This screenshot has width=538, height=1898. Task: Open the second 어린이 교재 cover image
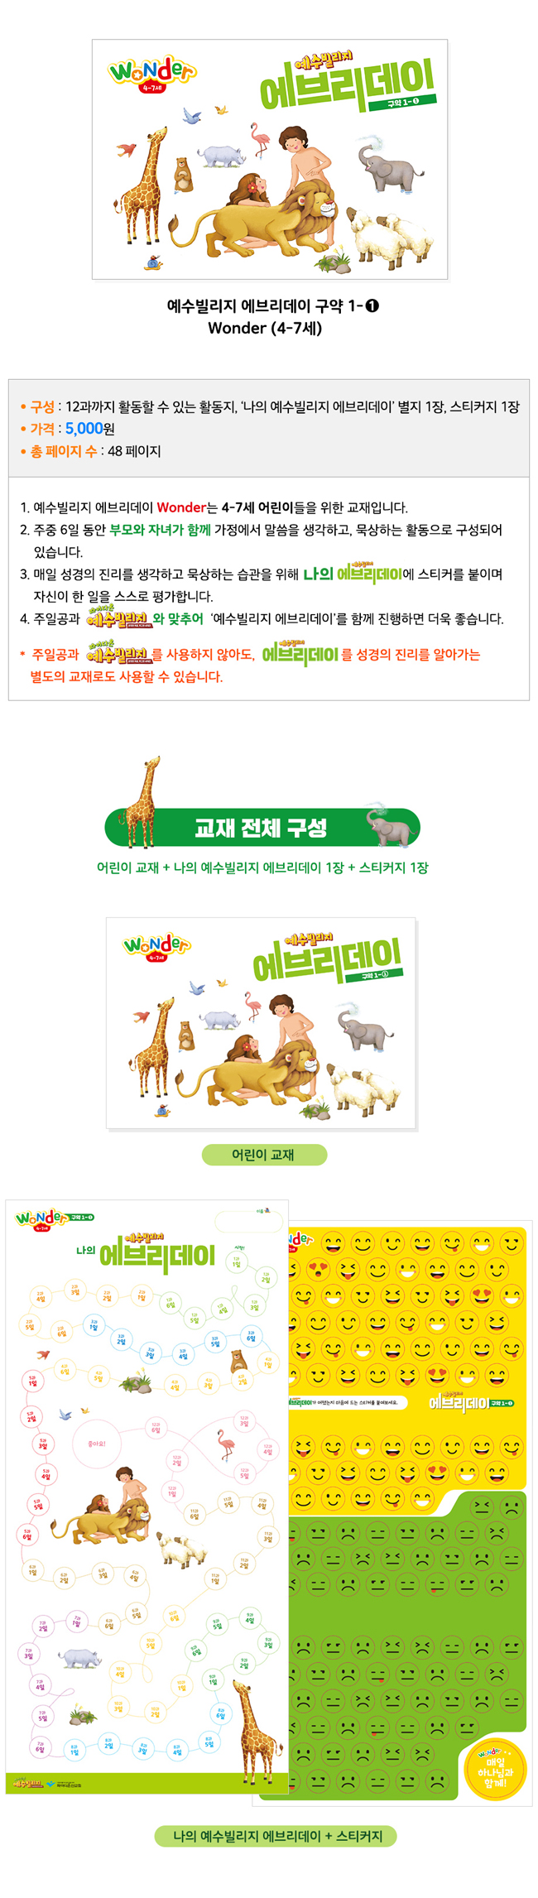tap(262, 1023)
